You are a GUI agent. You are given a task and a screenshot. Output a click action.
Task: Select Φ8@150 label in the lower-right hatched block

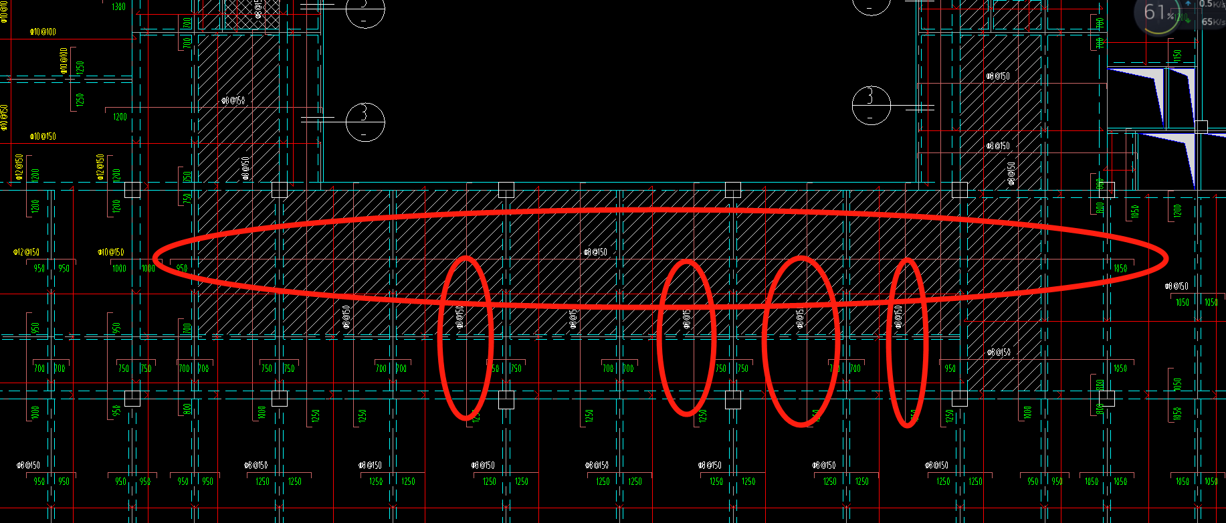(x=999, y=352)
